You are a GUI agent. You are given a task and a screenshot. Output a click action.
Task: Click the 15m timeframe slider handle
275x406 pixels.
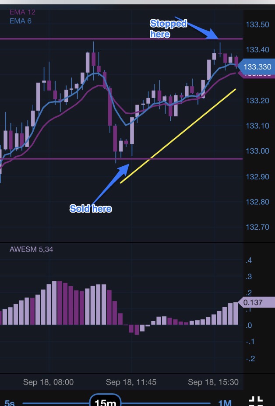tap(106, 401)
